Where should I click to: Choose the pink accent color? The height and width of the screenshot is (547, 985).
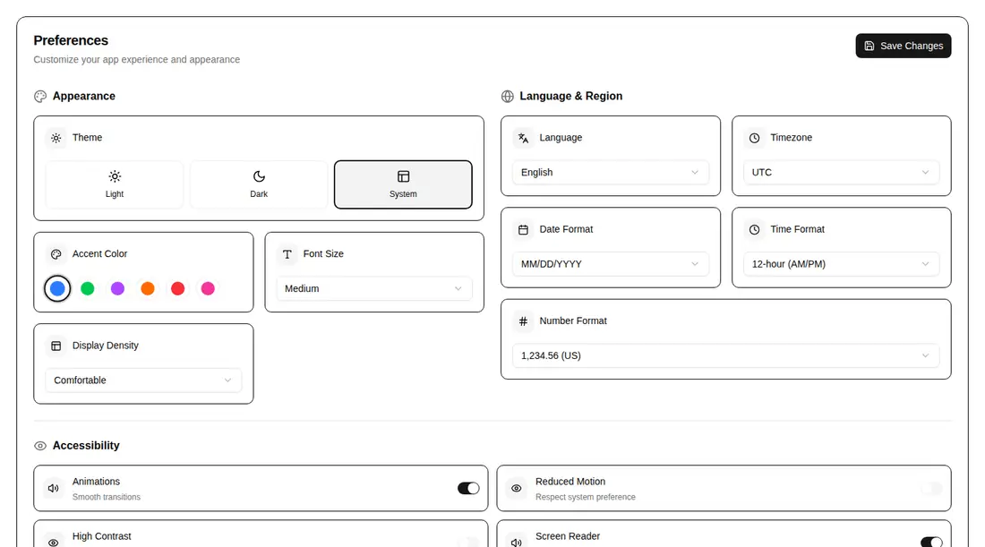coord(208,288)
